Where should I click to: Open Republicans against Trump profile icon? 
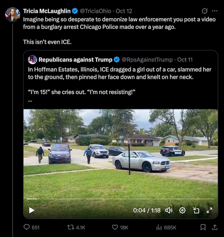(x=32, y=59)
